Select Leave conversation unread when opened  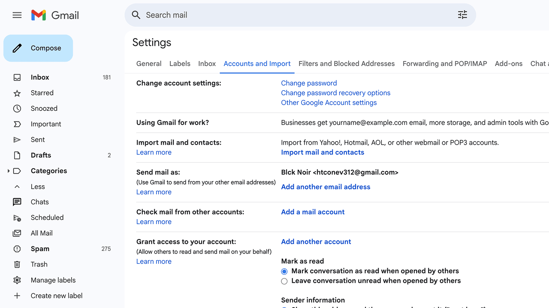284,281
